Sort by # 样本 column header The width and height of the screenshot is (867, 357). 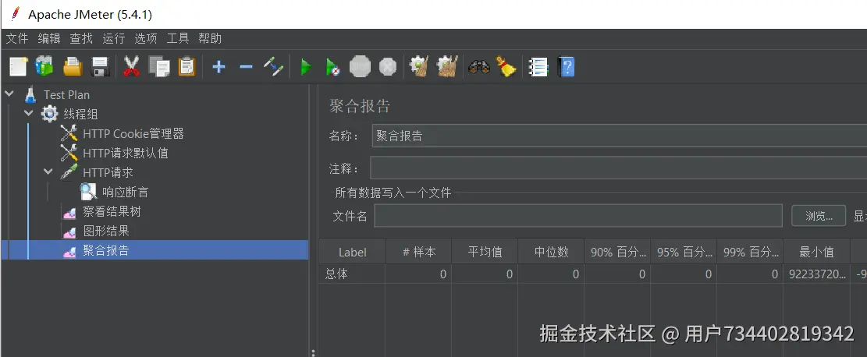418,252
